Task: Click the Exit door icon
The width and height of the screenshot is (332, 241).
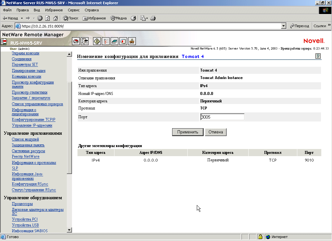Action: (x=85, y=41)
